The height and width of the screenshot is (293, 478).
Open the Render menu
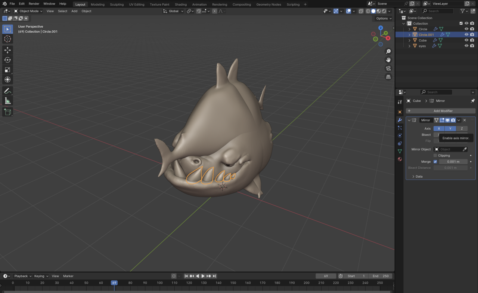click(x=34, y=4)
